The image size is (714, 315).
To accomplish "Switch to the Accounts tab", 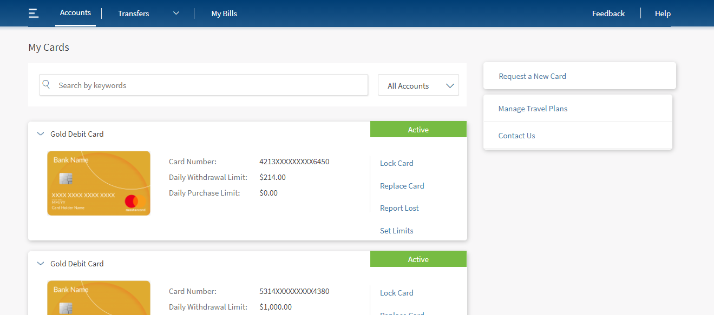I will point(75,13).
